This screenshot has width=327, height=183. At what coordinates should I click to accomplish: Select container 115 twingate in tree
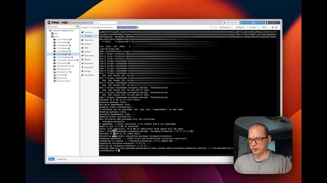tap(62, 54)
